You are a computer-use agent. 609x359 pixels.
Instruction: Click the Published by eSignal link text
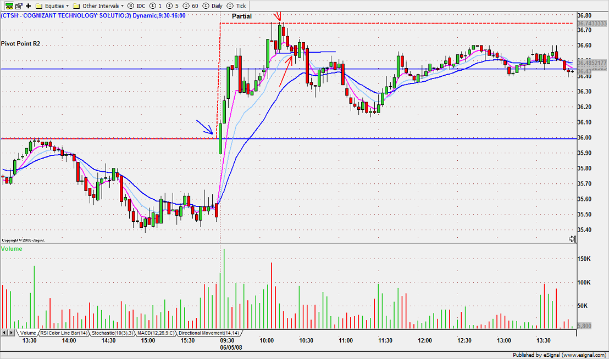pos(559,355)
